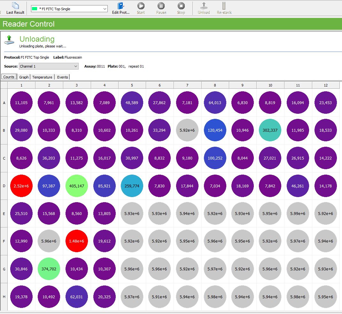Click the Last Result toolbar icon

click(15, 8)
